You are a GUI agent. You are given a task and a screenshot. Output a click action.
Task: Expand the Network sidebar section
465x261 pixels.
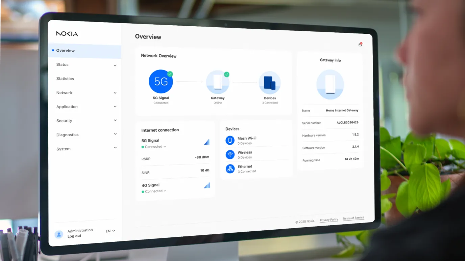point(115,93)
